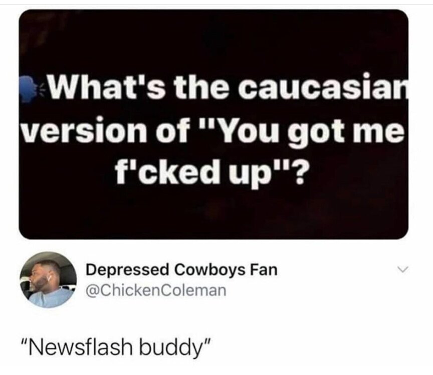Click the Depressed Cowboys Fan display name
The image size is (433, 375).
click(182, 269)
